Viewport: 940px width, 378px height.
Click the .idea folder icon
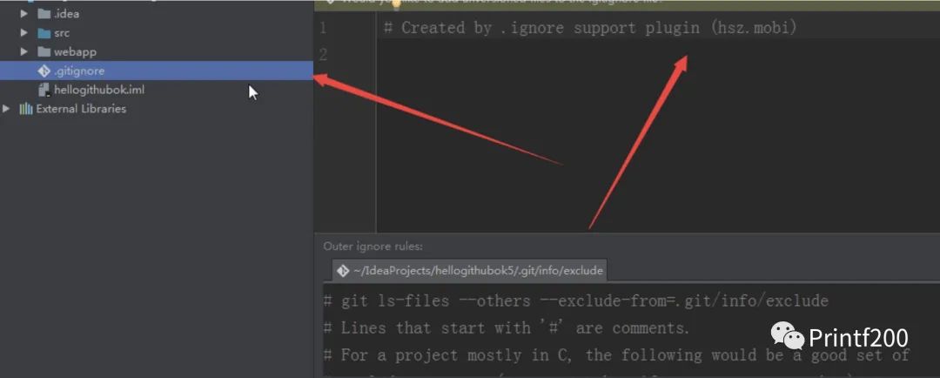pyautogui.click(x=44, y=14)
